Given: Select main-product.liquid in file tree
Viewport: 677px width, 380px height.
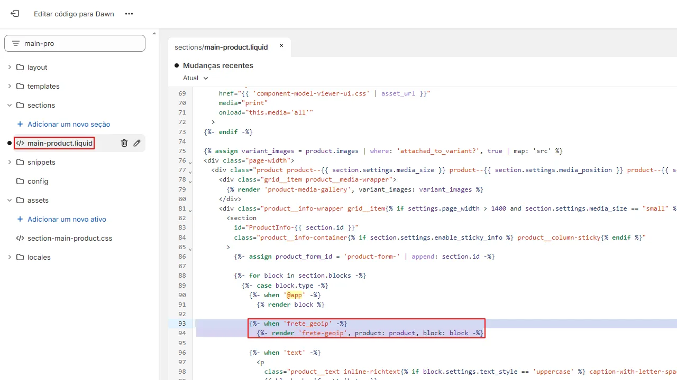Looking at the screenshot, I should (x=60, y=143).
